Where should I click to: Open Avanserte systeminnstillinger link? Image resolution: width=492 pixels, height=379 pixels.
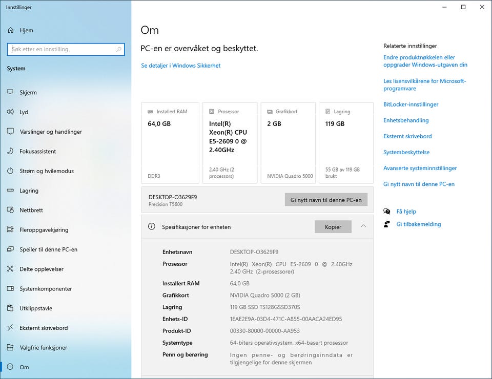point(420,169)
